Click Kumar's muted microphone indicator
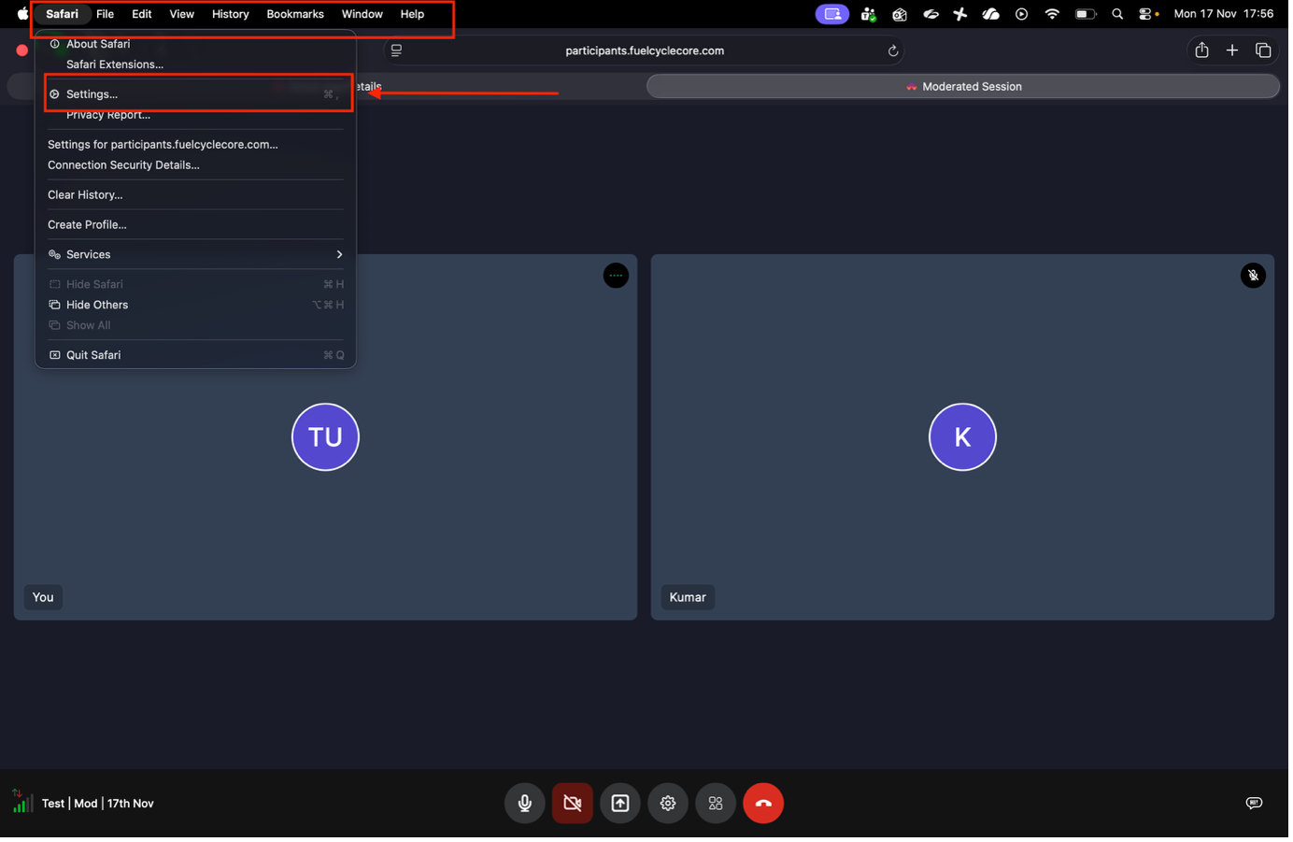This screenshot has height=842, width=1293. point(1253,276)
